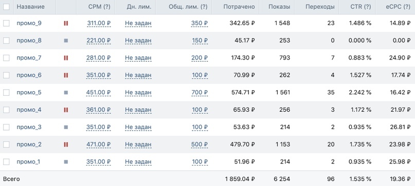This screenshot has height=186, width=415.
Task: Click the stopped status icon for промо_3
Action: 66,127
